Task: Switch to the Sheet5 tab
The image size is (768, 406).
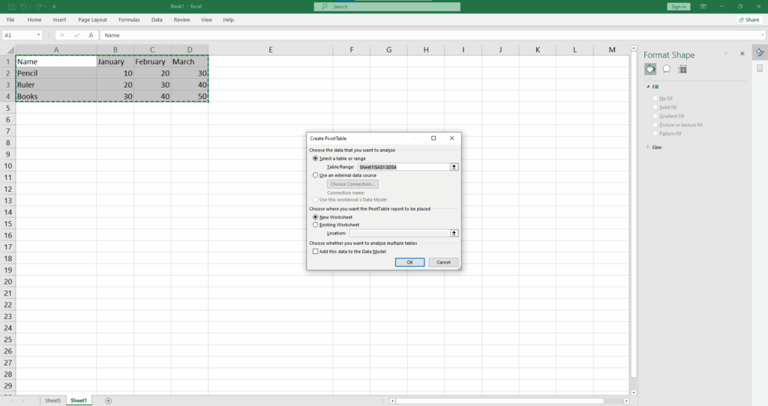Action: [x=53, y=401]
